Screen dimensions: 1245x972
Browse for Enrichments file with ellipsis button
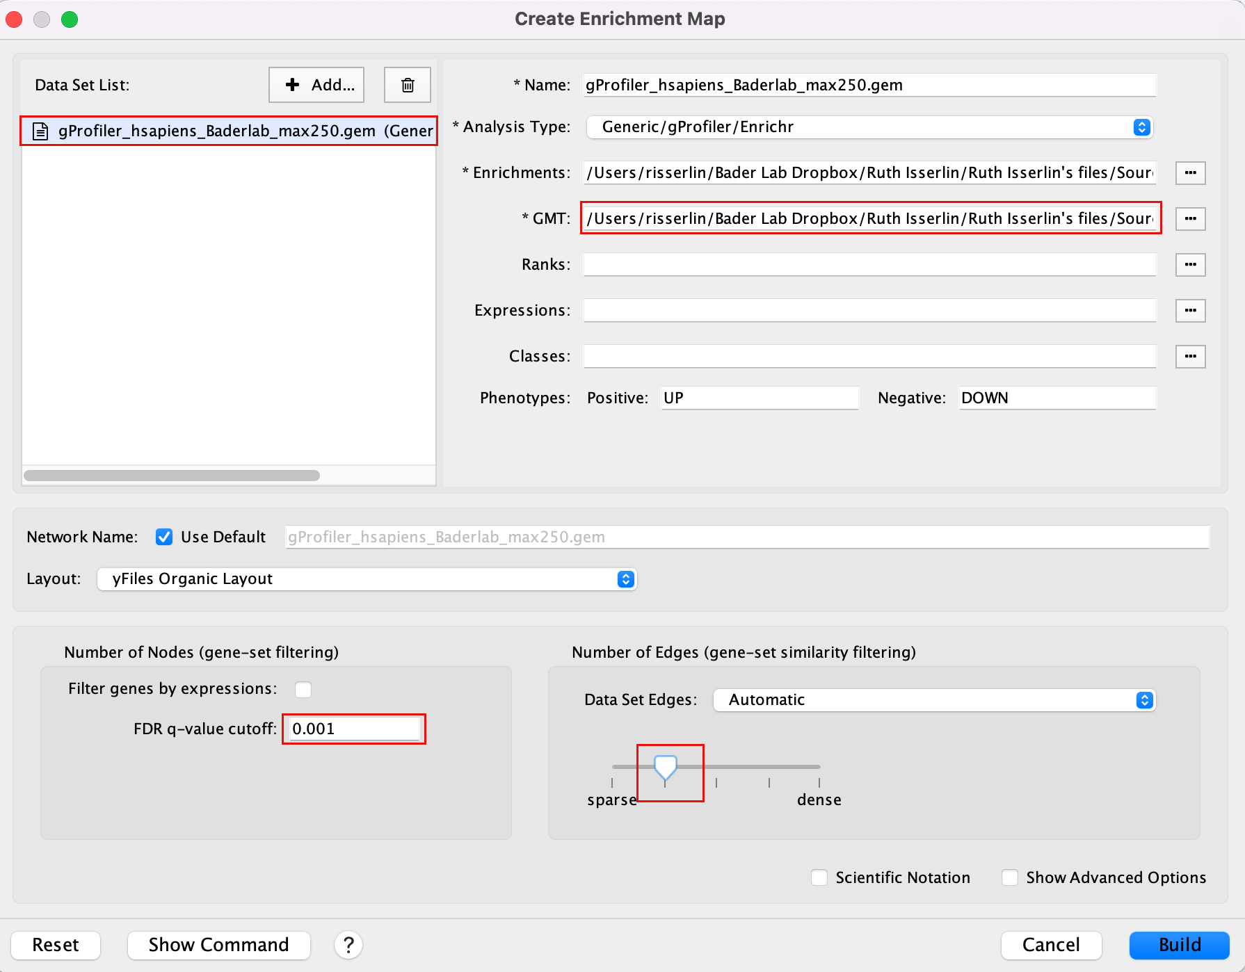pyautogui.click(x=1190, y=172)
